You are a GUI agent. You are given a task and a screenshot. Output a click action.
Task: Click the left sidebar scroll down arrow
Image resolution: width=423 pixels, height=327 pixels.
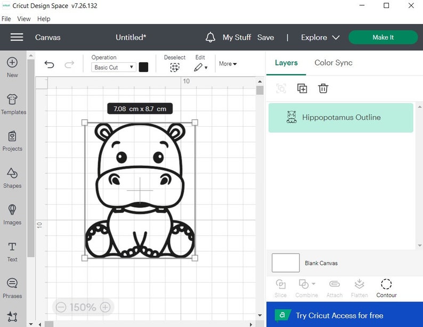pyautogui.click(x=31, y=324)
